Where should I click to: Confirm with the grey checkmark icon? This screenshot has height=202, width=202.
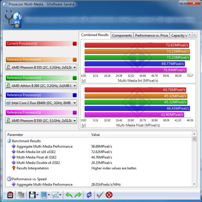tap(100, 195)
